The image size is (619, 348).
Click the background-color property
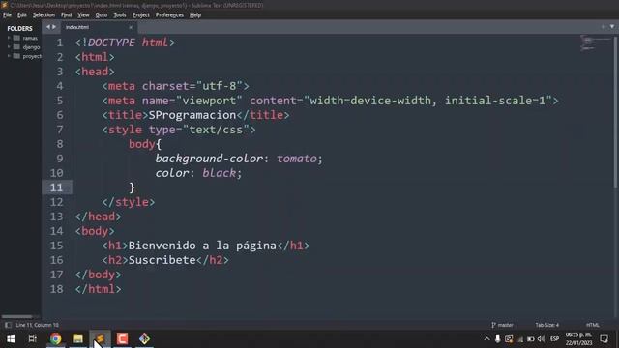coord(209,159)
